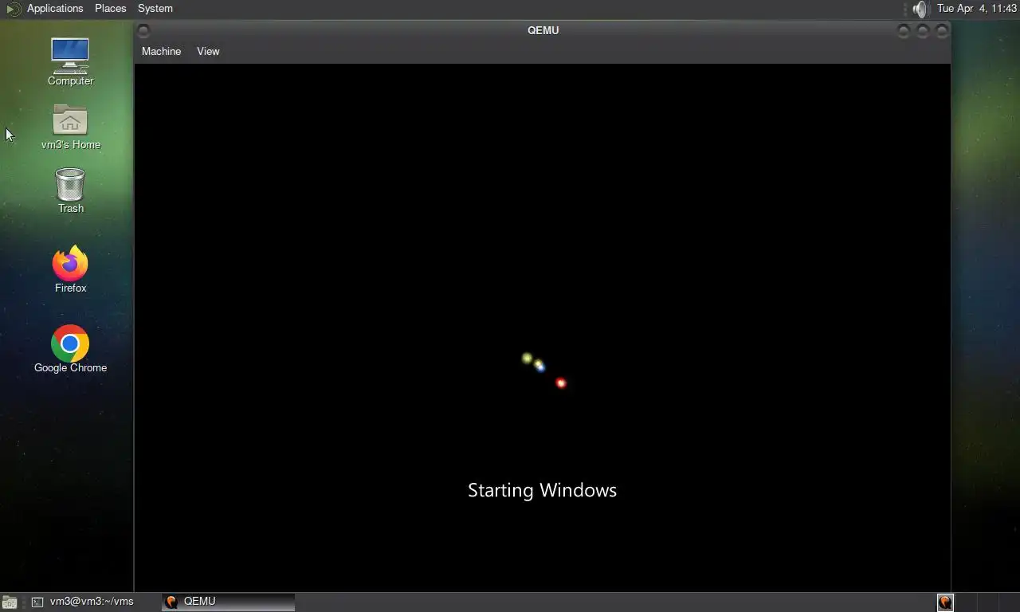The height and width of the screenshot is (612, 1020).
Task: Click the Computer desktop icon
Action: click(x=70, y=62)
